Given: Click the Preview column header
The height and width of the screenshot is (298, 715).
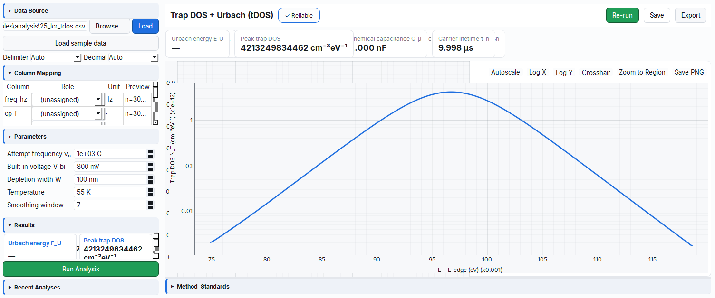Looking at the screenshot, I should point(138,87).
